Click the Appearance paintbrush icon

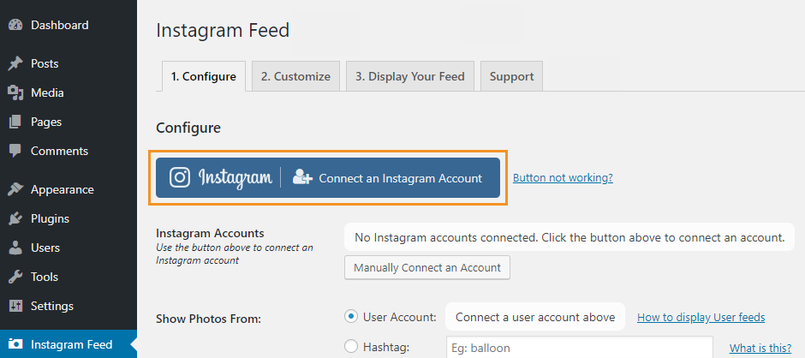pos(16,189)
